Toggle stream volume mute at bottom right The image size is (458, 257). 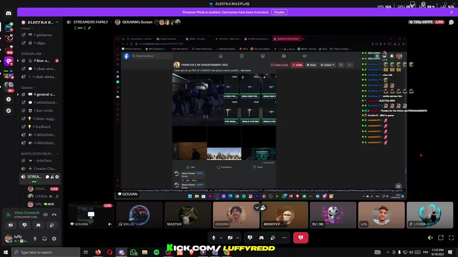click(x=430, y=238)
